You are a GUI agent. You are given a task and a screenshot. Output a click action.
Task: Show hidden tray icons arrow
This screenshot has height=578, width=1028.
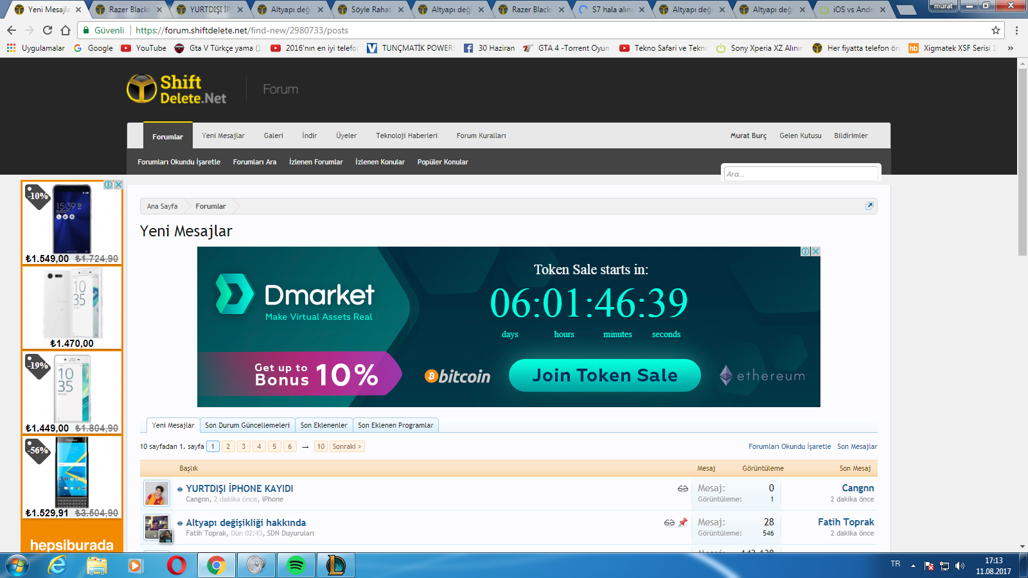pyautogui.click(x=913, y=566)
